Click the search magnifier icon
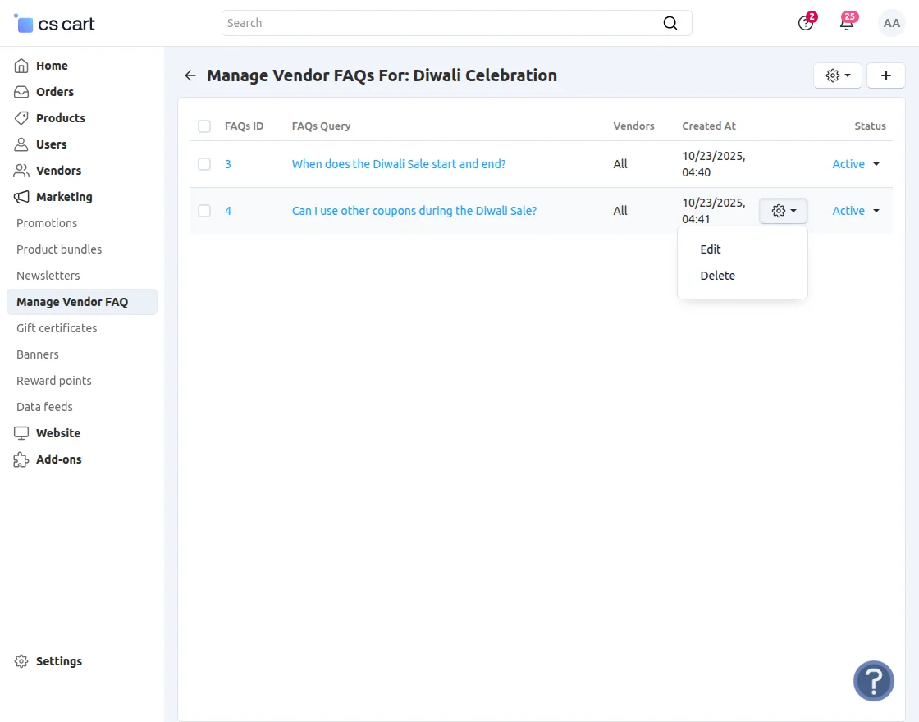 click(670, 23)
